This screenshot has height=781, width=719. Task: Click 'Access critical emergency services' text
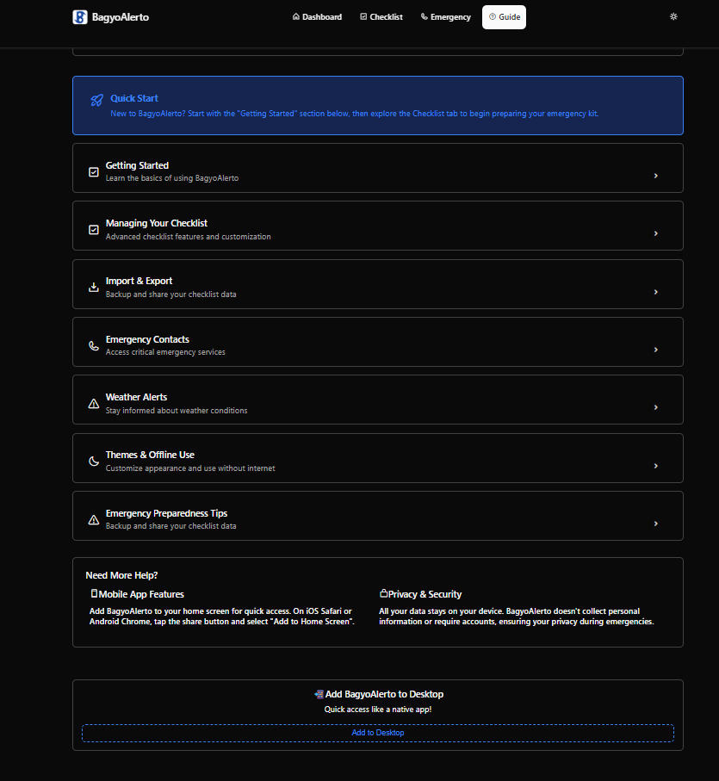(x=165, y=352)
